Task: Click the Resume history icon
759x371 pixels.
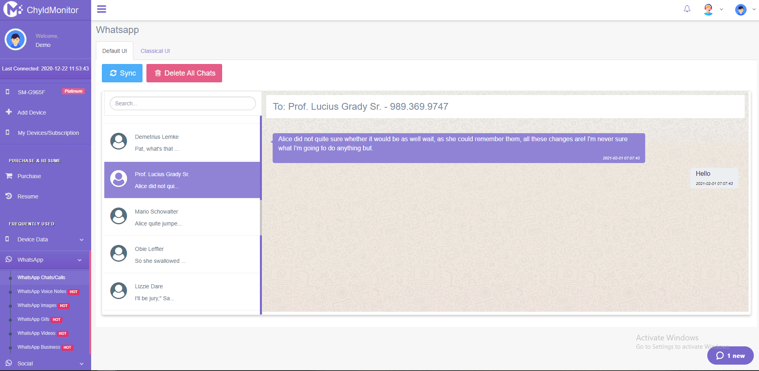Action: (x=9, y=196)
